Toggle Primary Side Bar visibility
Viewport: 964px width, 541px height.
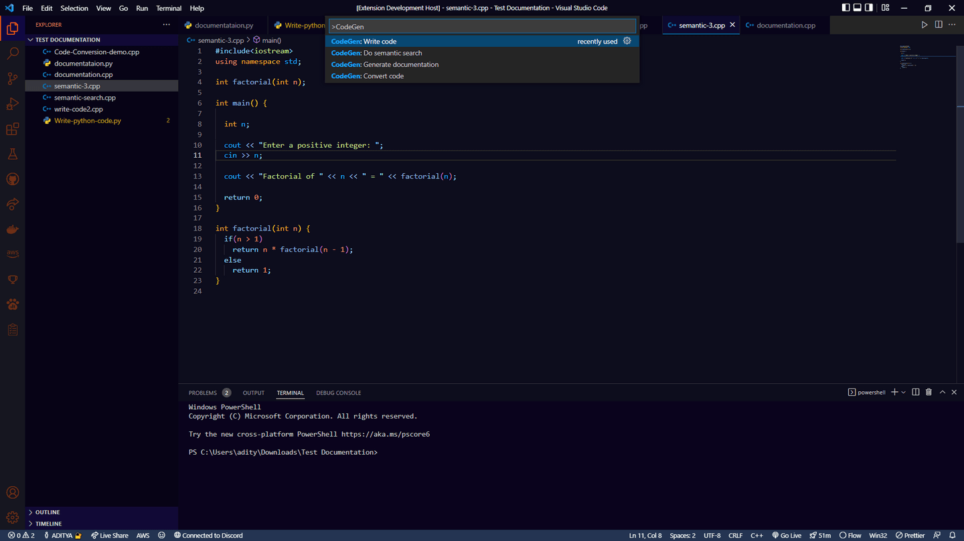coord(846,8)
